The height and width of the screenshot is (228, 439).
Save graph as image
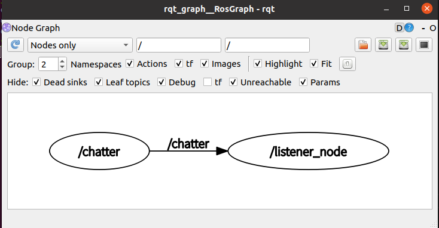(x=424, y=45)
